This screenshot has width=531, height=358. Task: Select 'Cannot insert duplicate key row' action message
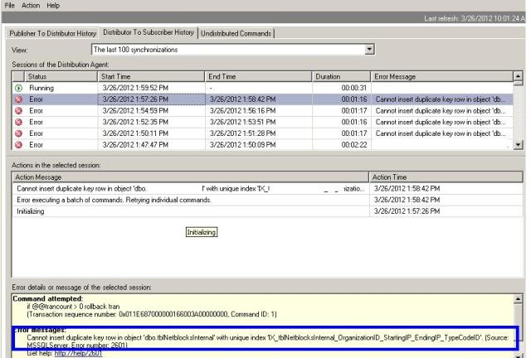[x=191, y=189]
